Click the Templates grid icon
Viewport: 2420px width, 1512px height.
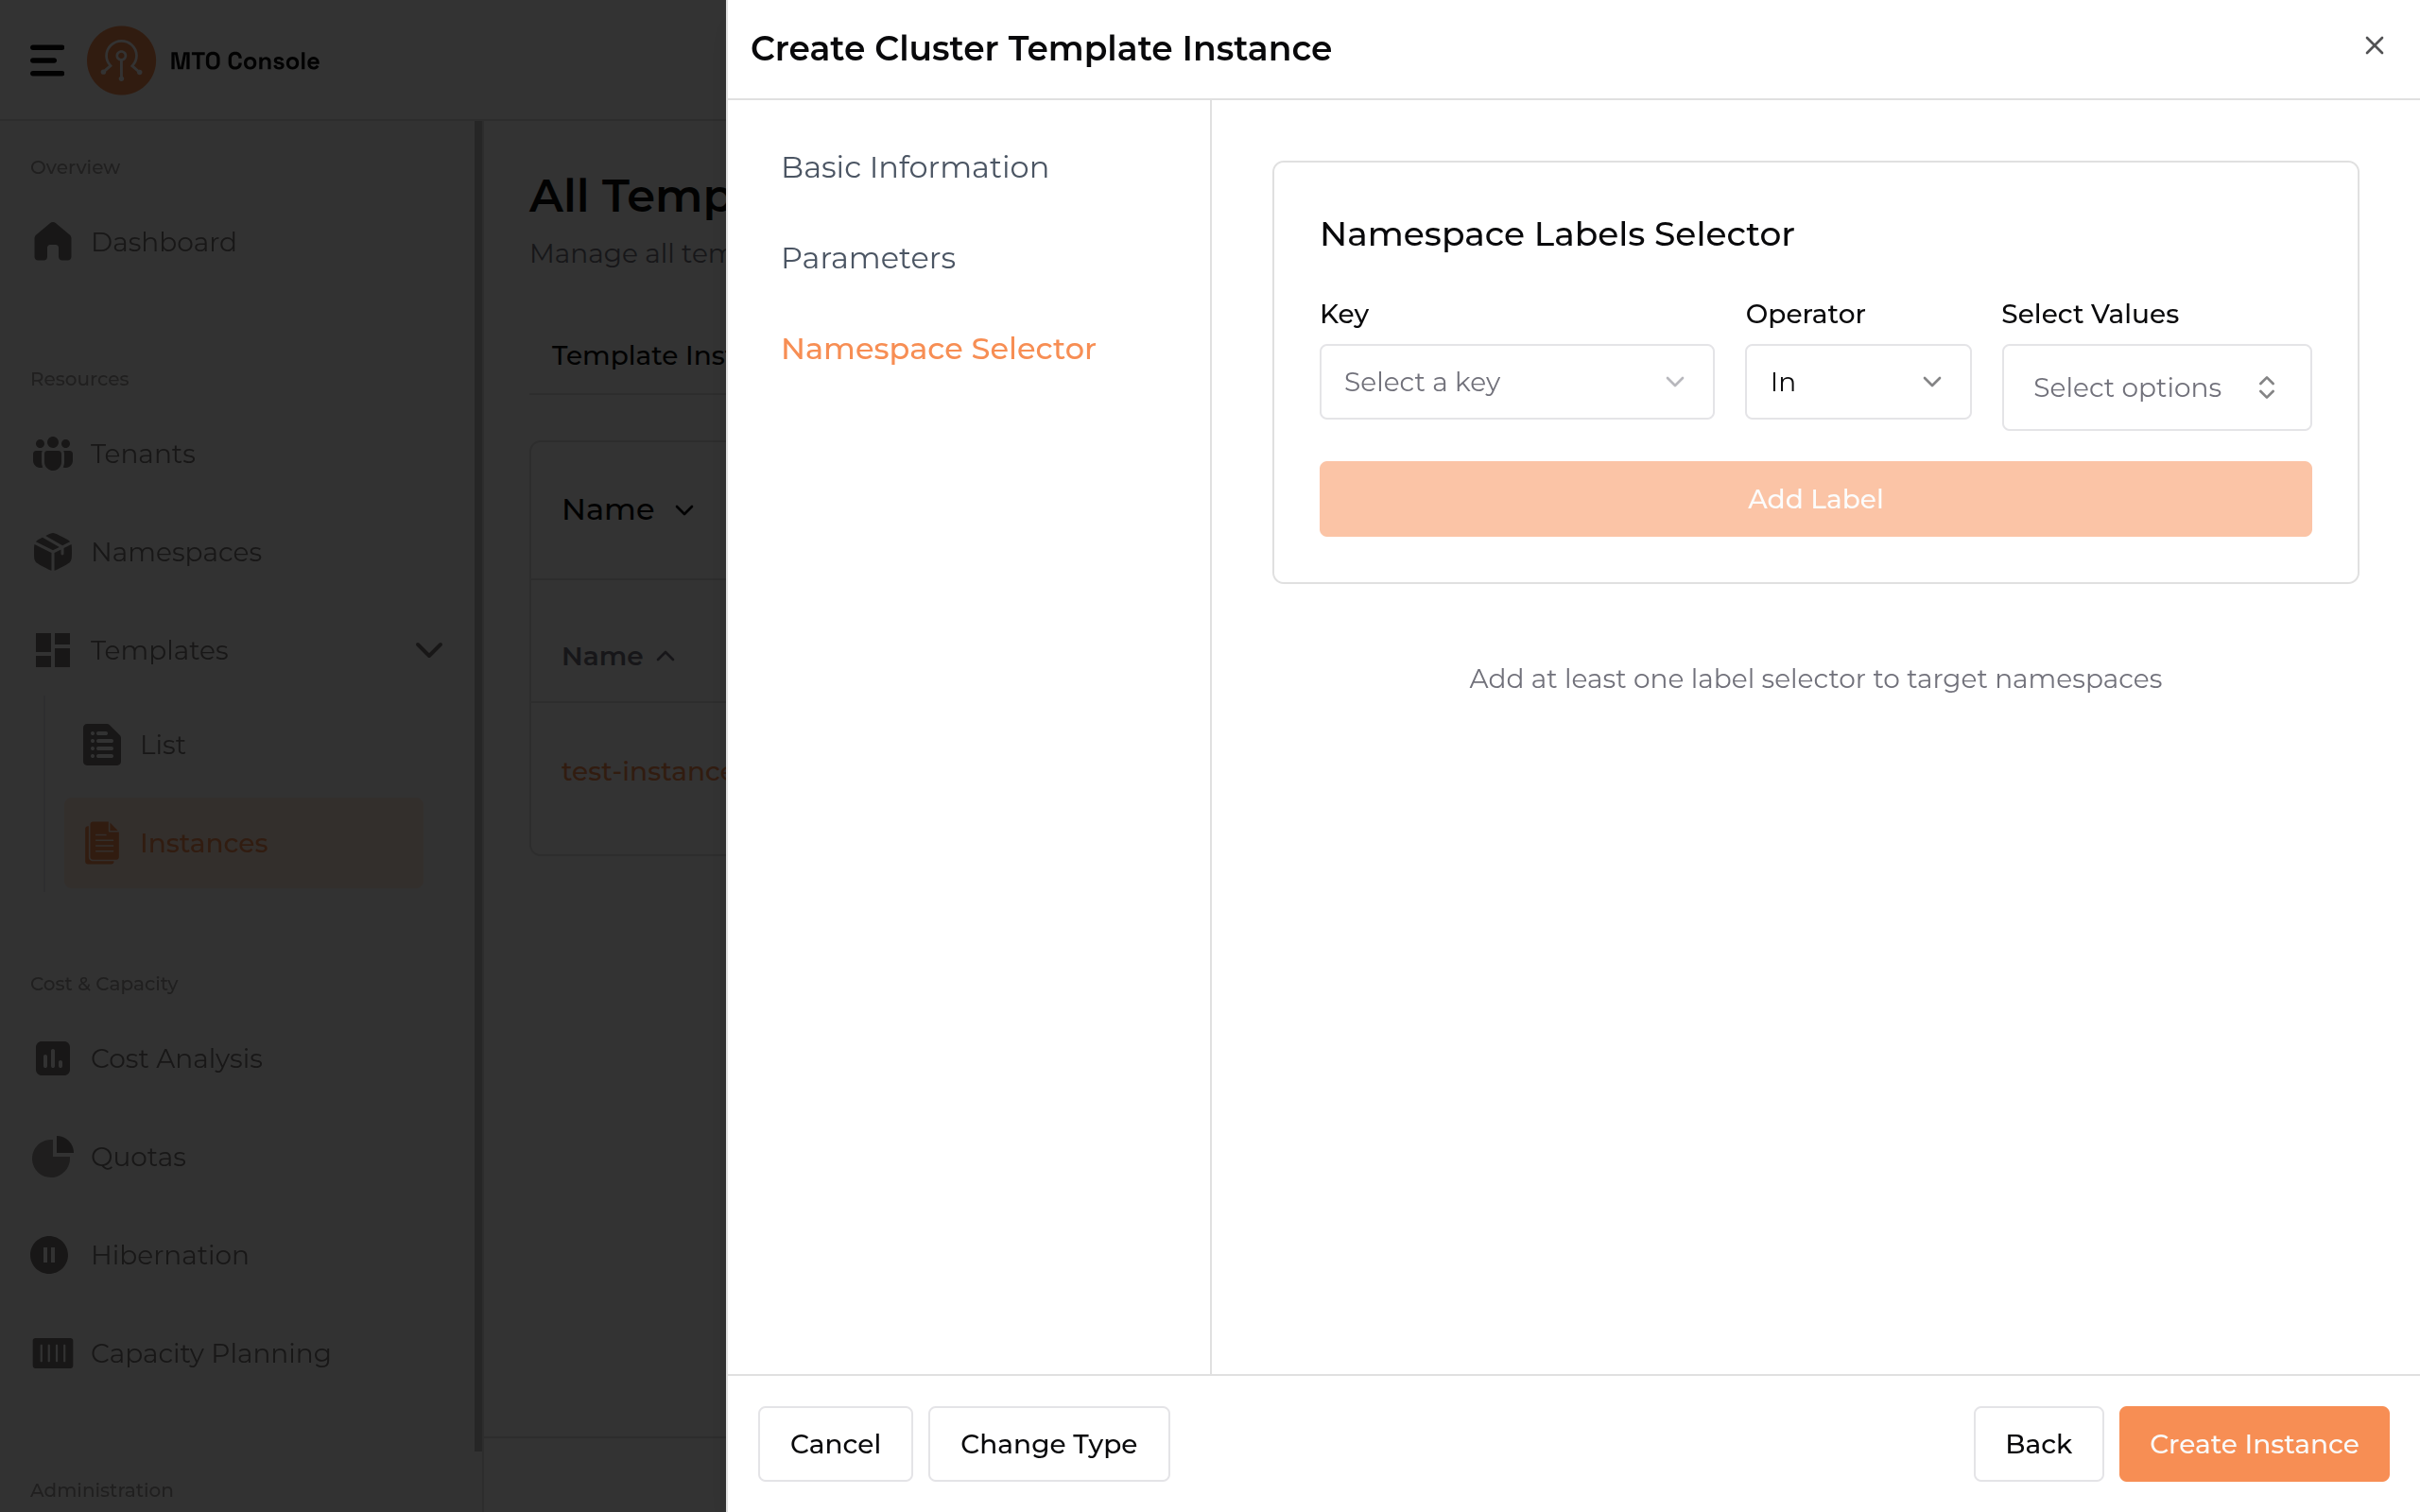52,649
